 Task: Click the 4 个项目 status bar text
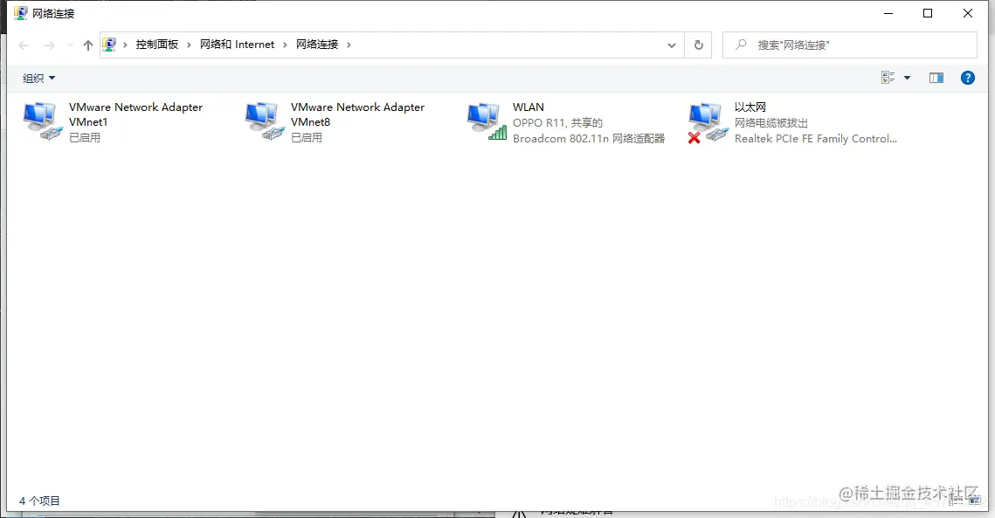click(40, 501)
